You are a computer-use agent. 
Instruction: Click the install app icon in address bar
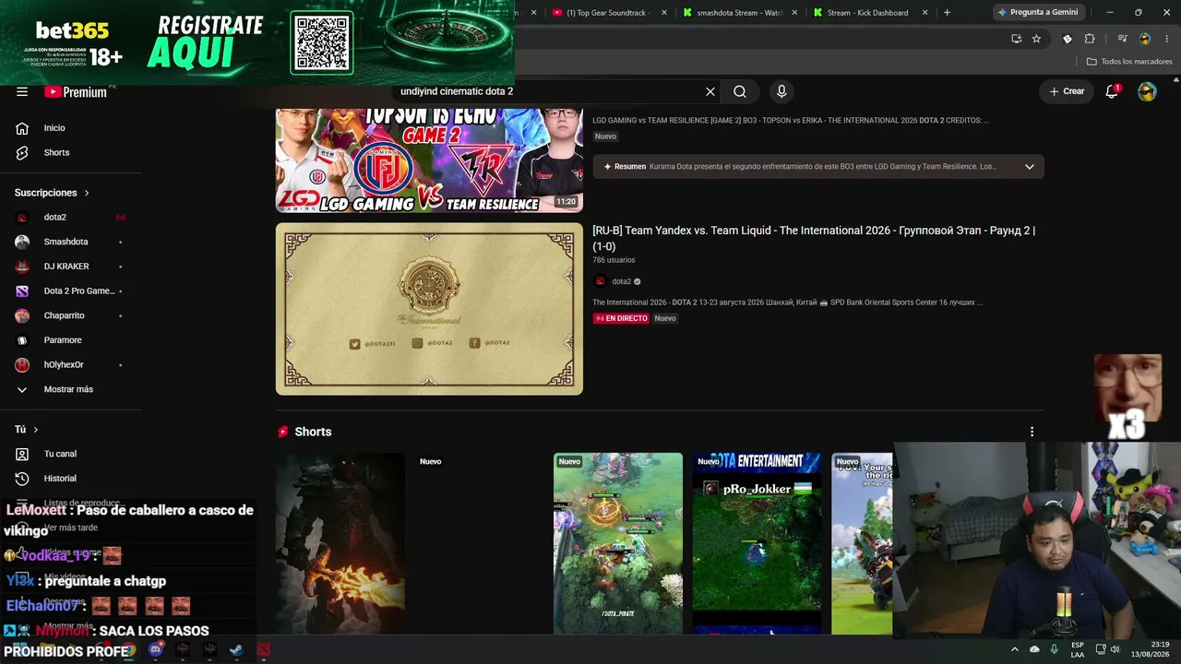click(1016, 39)
